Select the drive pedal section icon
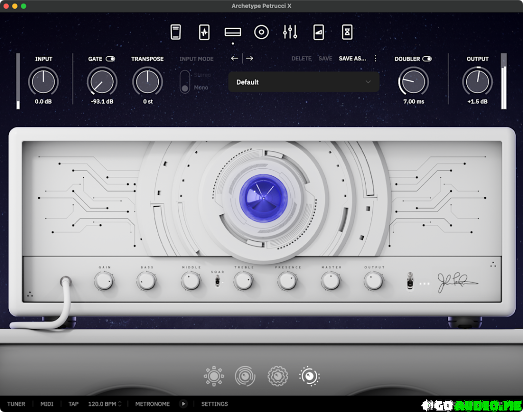Screen dimensions: 523x412 click(204, 32)
